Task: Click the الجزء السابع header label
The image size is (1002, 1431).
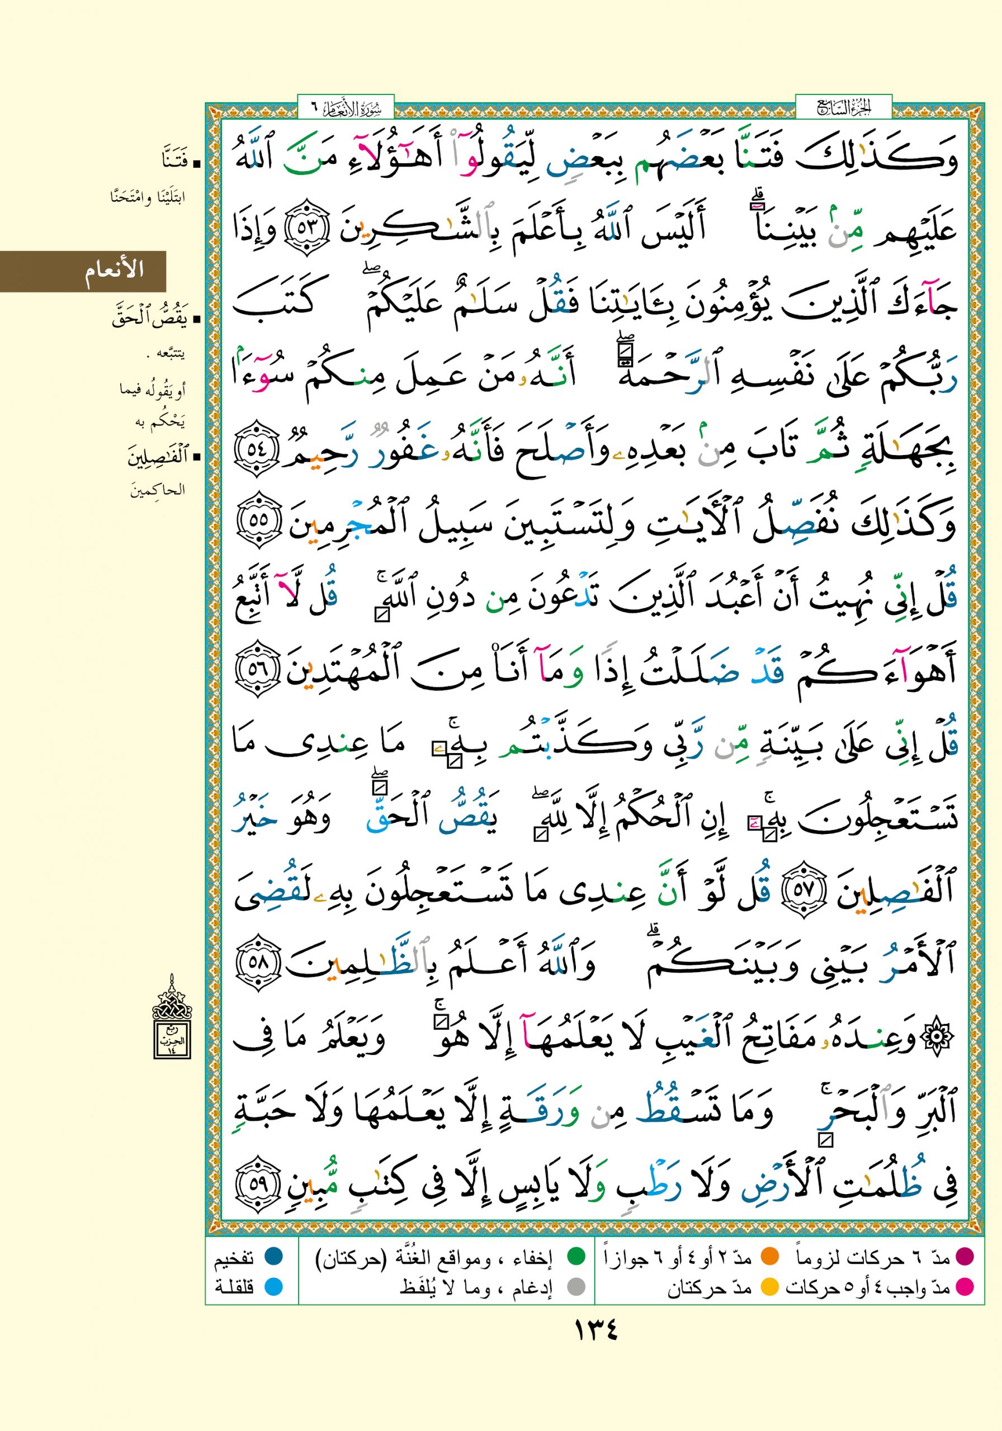Action: tap(844, 108)
